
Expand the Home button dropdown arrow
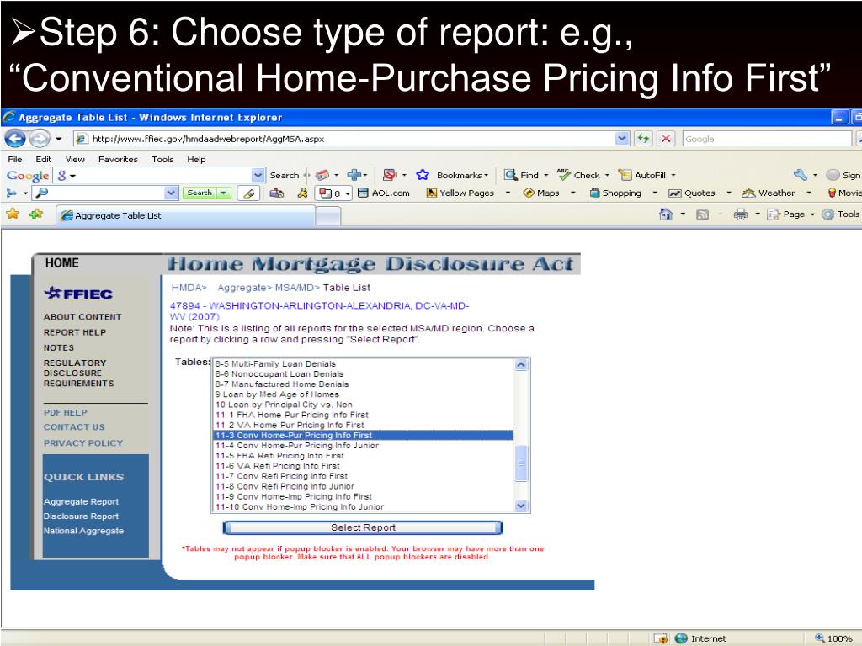pos(682,214)
